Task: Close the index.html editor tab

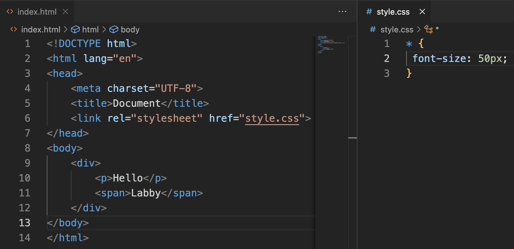Action: (x=65, y=12)
